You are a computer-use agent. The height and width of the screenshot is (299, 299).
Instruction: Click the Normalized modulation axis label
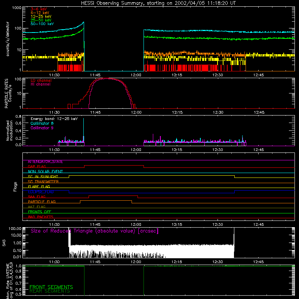click(9, 130)
